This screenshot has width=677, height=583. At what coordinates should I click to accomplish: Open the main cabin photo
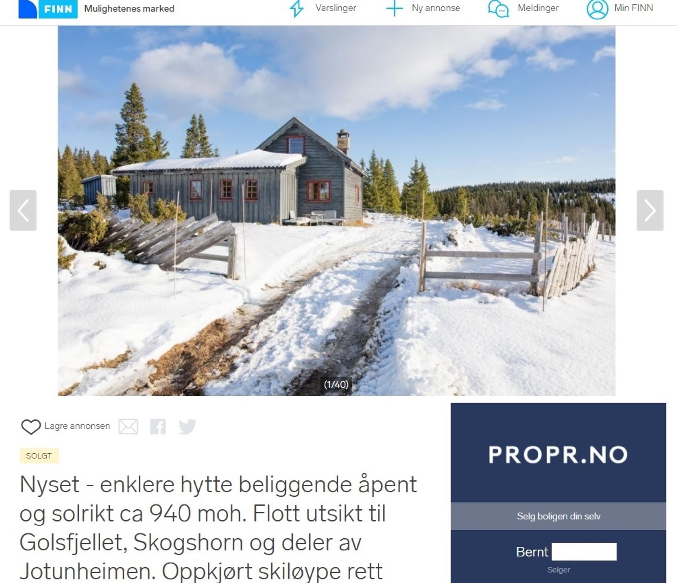336,211
